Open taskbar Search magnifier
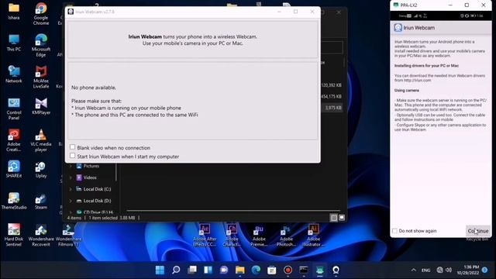This screenshot has width=496, height=279. (176, 270)
